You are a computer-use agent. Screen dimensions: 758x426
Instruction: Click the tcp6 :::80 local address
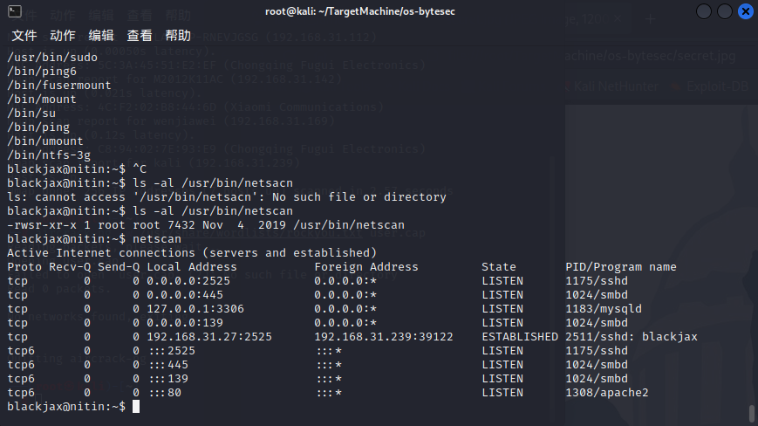click(x=165, y=393)
